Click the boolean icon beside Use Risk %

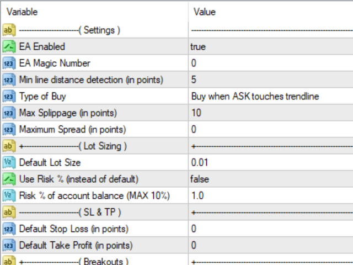9,179
